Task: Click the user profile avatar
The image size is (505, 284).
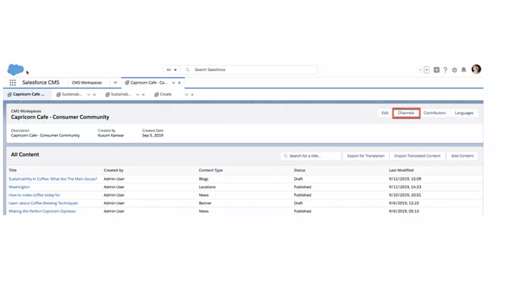Action: [x=476, y=69]
